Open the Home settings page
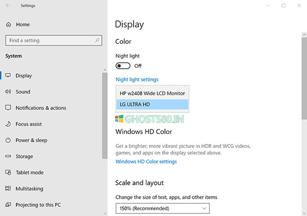Screen dimensions: 307x216 [23, 25]
